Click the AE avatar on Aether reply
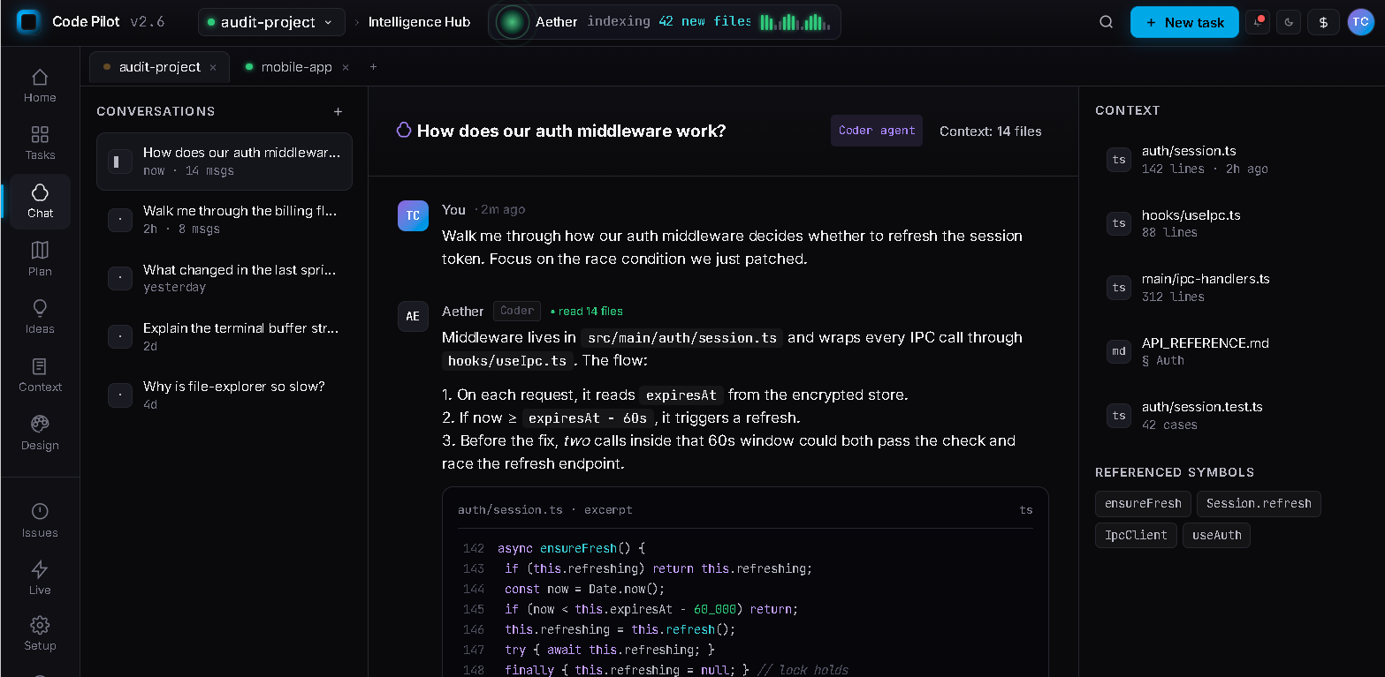 coord(413,316)
